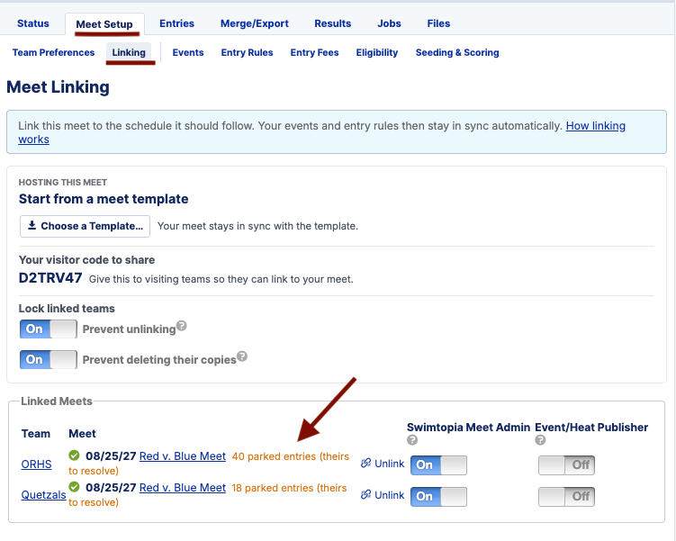The width and height of the screenshot is (676, 541).
Task: Click Start from a meet template heading
Action: tap(104, 199)
